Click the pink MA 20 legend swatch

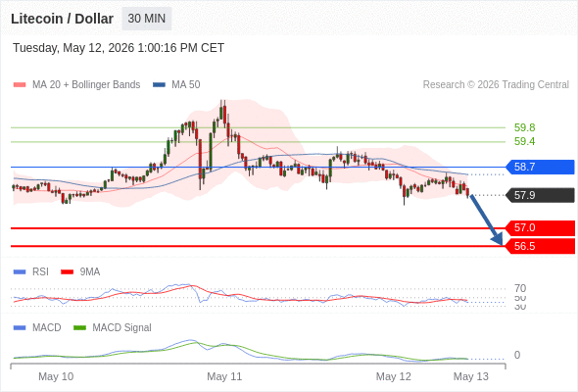coord(20,85)
